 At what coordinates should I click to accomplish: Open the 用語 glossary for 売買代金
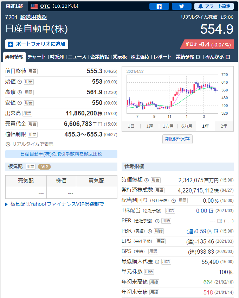[x=32, y=124]
